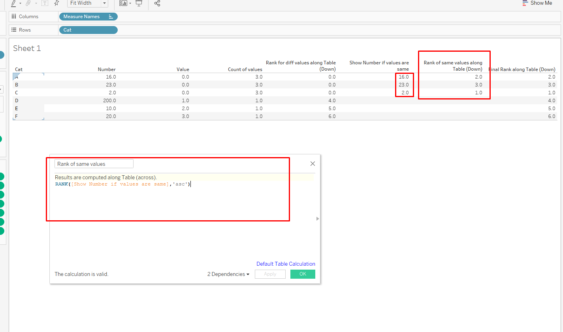The height and width of the screenshot is (332, 563).
Task: Click the Count of values header
Action: (x=245, y=69)
